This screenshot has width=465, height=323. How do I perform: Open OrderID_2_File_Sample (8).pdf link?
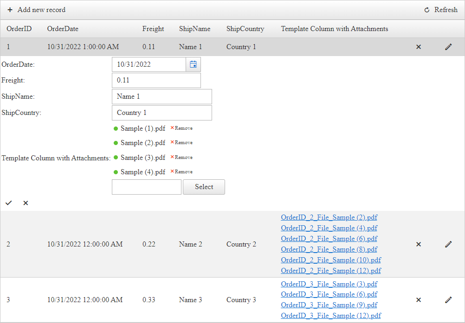point(329,249)
